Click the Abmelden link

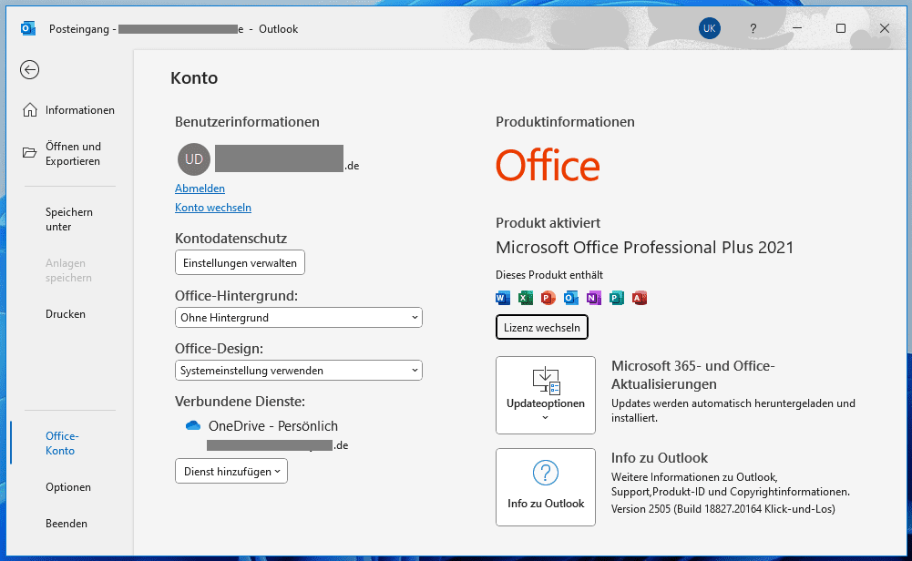200,189
